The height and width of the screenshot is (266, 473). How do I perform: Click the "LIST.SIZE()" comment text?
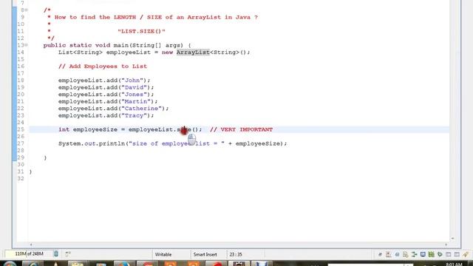141,31
